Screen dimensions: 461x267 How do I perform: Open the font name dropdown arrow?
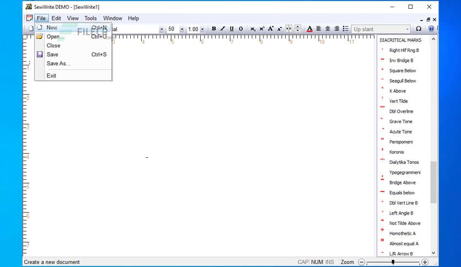[x=162, y=29]
